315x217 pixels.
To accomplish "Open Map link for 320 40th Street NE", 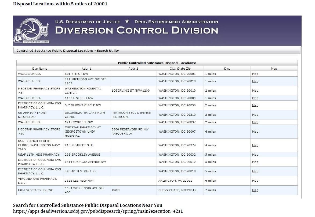I will coord(255,171).
